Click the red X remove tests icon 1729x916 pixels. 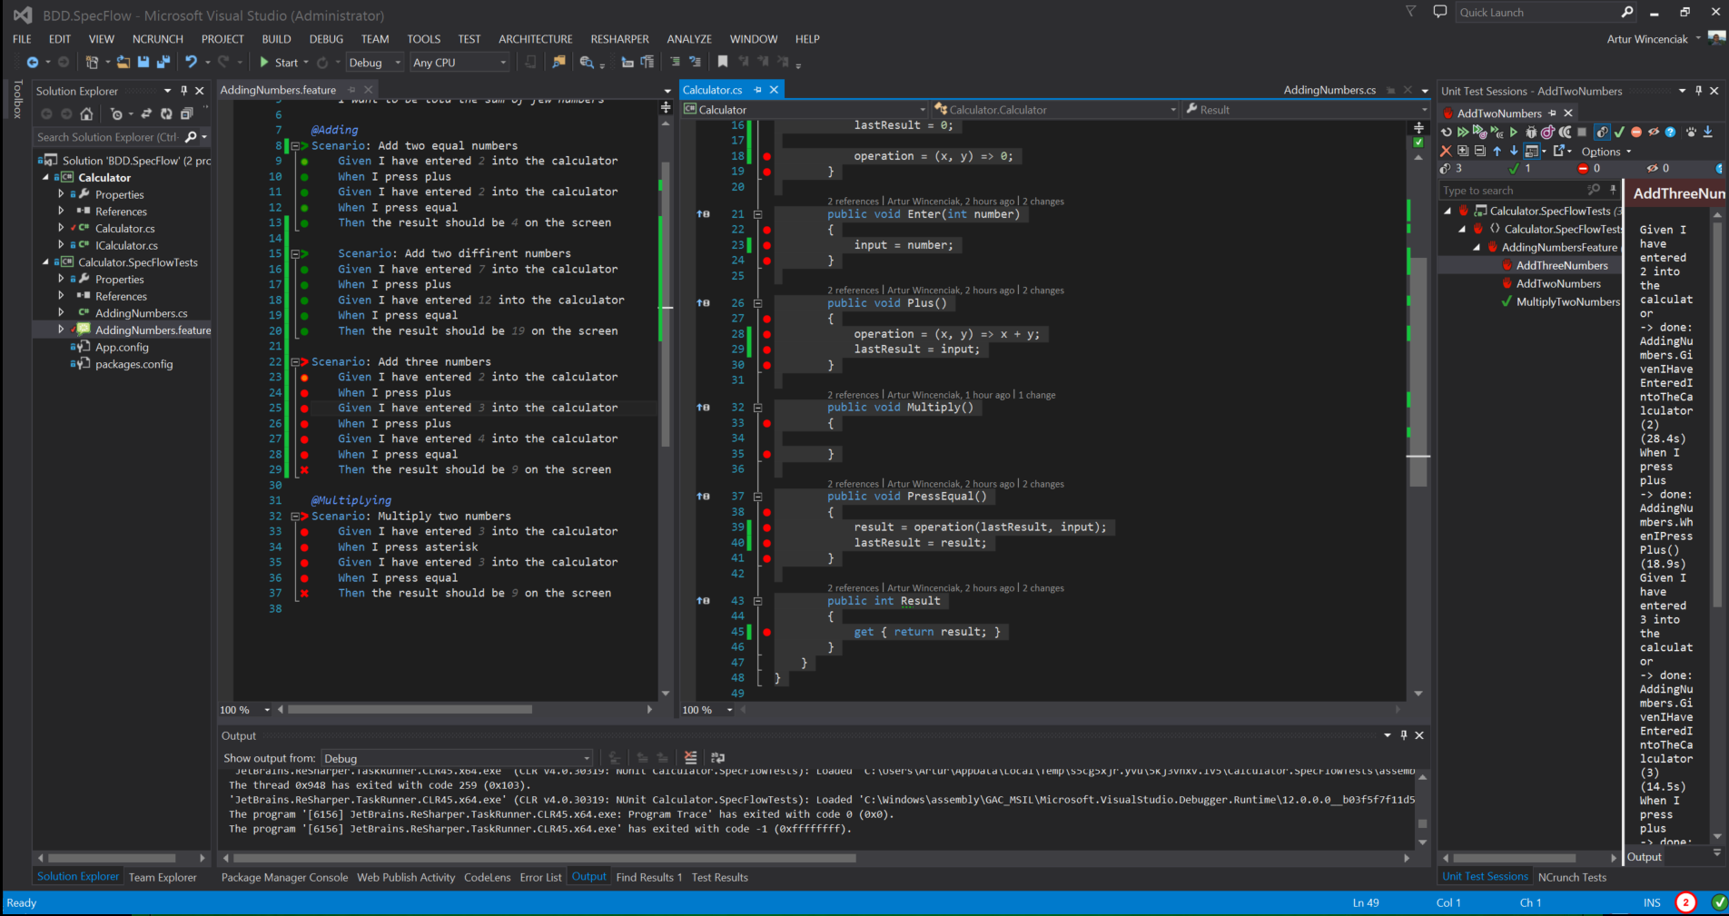click(x=1446, y=152)
